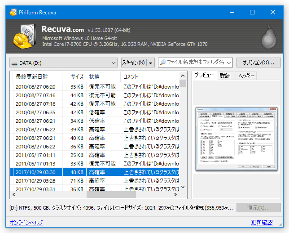Open the オンラインヘルプ link
The width and height of the screenshot is (289, 233).
pyautogui.click(x=26, y=223)
